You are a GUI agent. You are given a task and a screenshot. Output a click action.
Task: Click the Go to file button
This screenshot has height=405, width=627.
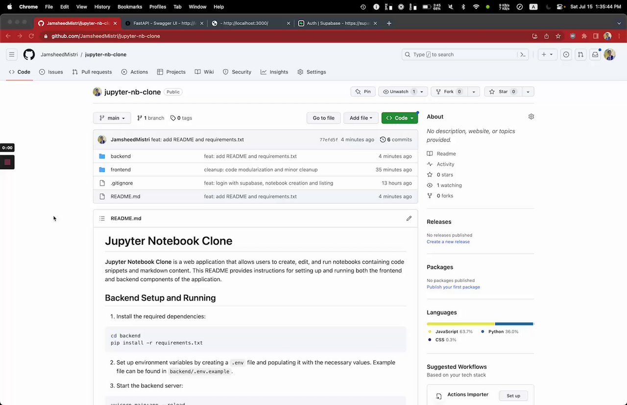[323, 118]
